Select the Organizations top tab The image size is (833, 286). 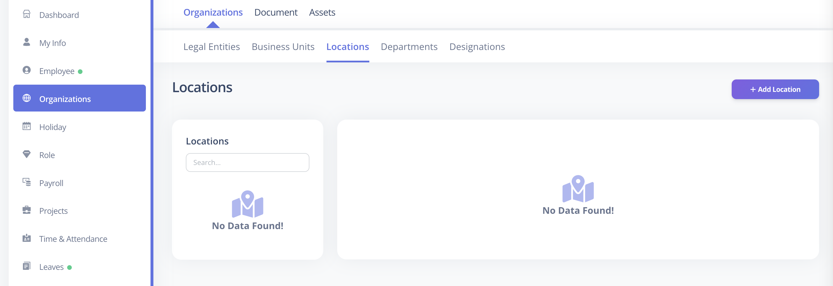(x=213, y=12)
